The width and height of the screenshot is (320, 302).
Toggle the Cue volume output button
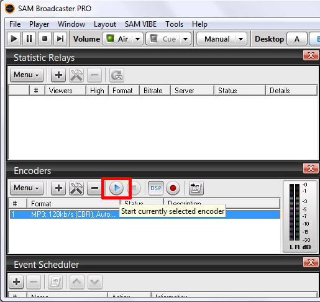tap(163, 39)
